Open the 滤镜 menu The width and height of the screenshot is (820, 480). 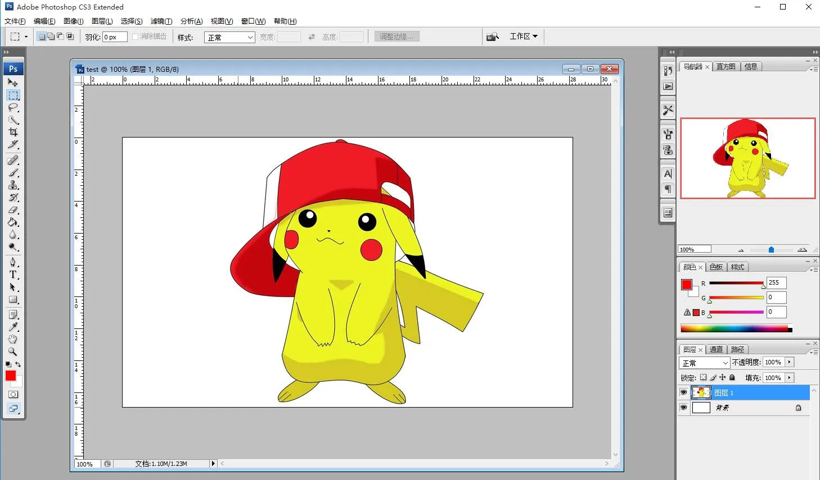[161, 21]
